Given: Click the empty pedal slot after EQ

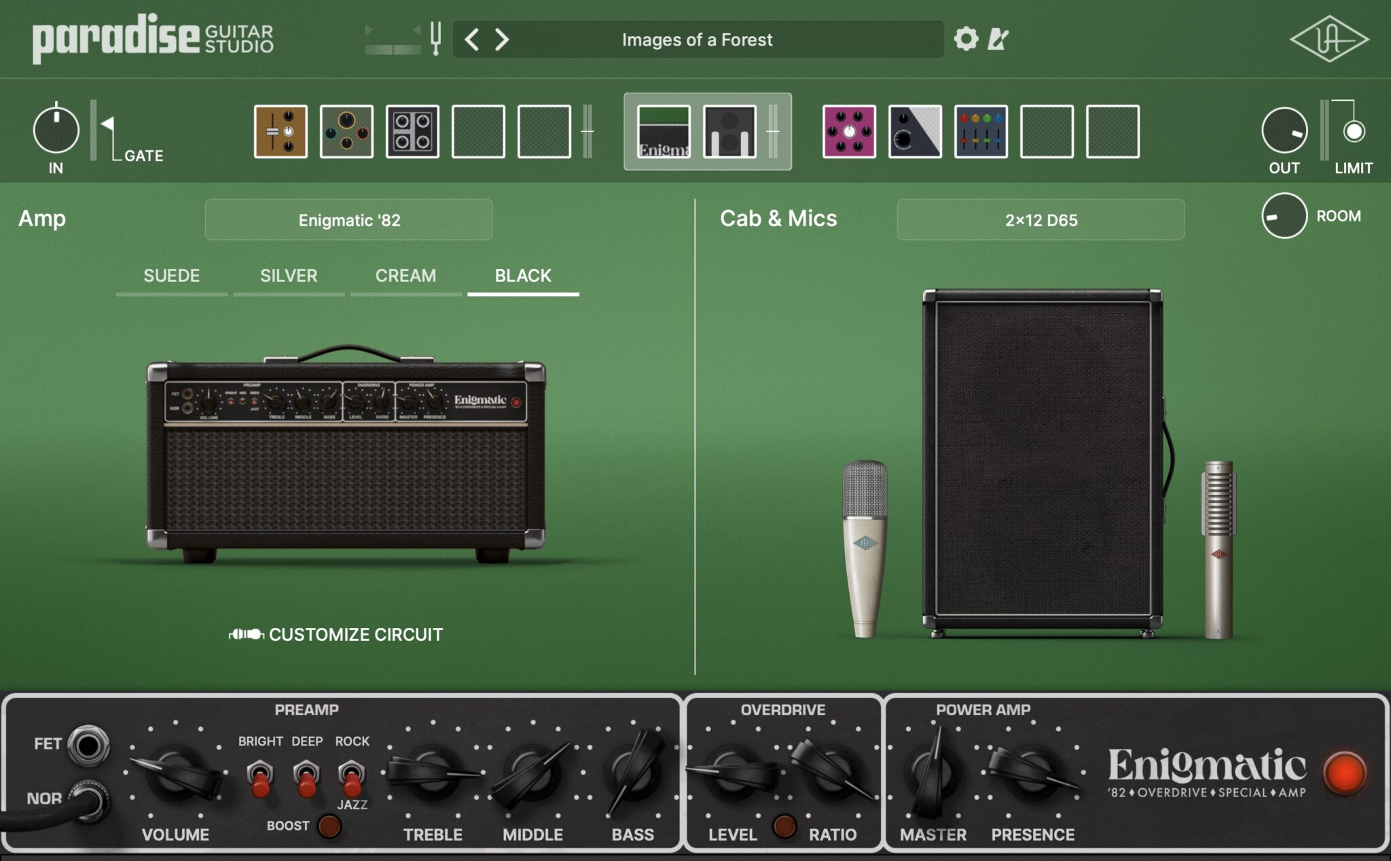Looking at the screenshot, I should 1046,131.
